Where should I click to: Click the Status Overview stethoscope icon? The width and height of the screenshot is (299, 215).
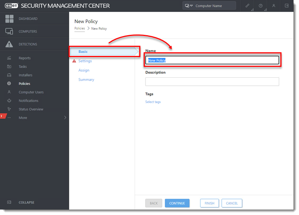coord(9,109)
